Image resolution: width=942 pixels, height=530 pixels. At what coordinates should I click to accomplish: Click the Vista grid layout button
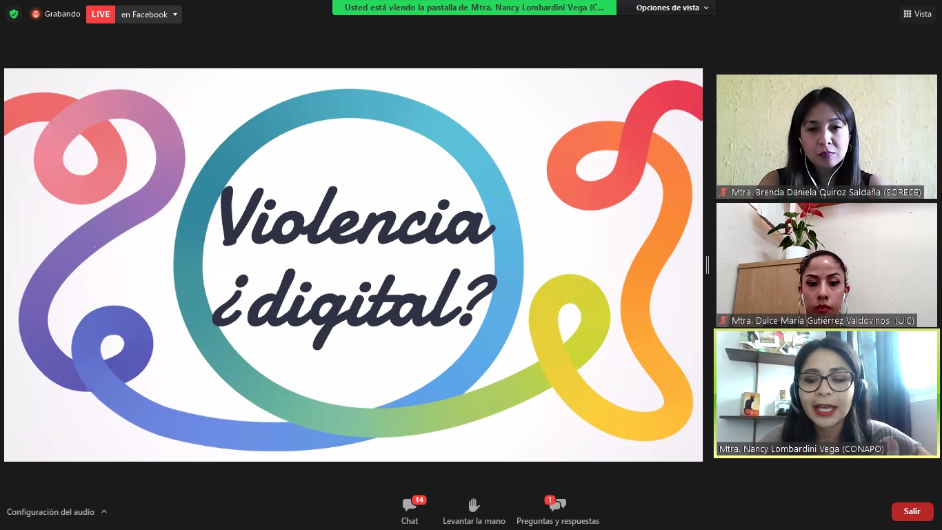(917, 14)
